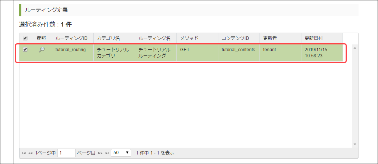Sort by ルーティングID column header
378x164 pixels.
pos(73,38)
